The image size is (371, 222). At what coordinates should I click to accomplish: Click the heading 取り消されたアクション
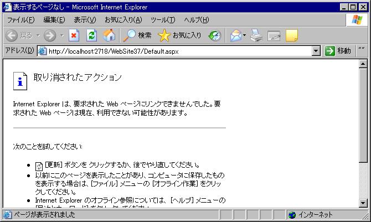coord(78,78)
